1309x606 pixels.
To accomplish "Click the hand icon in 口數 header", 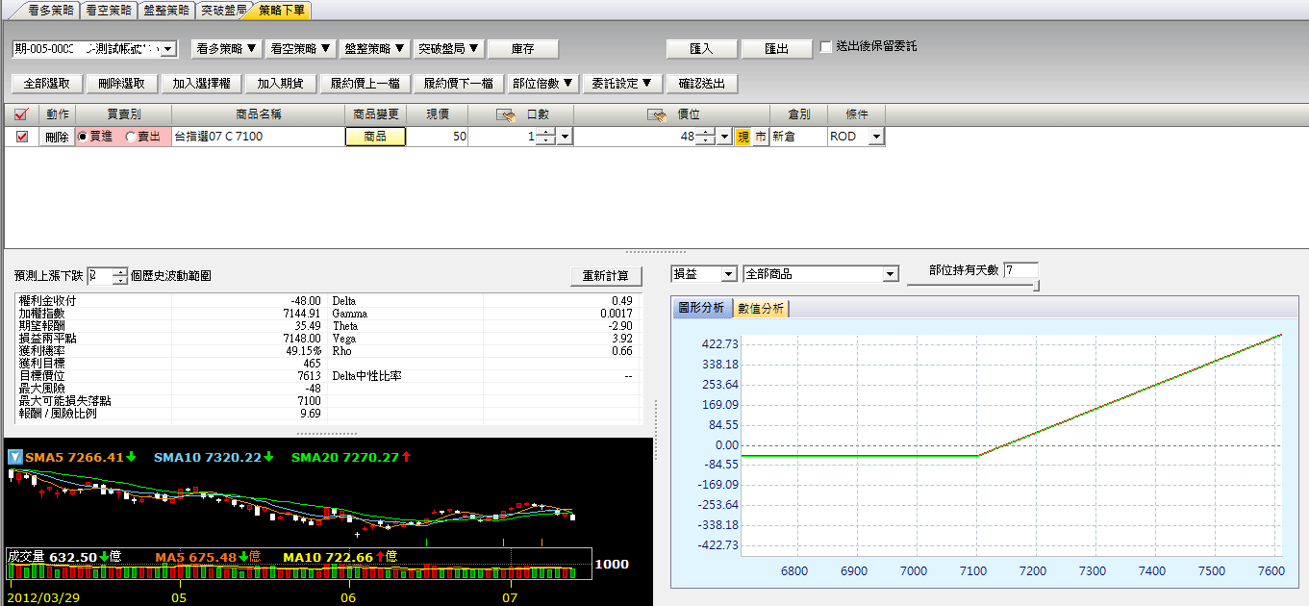I will coord(507,115).
